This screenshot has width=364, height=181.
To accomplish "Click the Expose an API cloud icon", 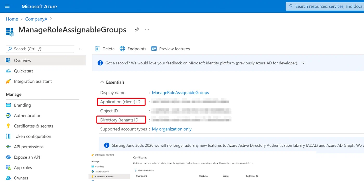I will click(x=8, y=157).
